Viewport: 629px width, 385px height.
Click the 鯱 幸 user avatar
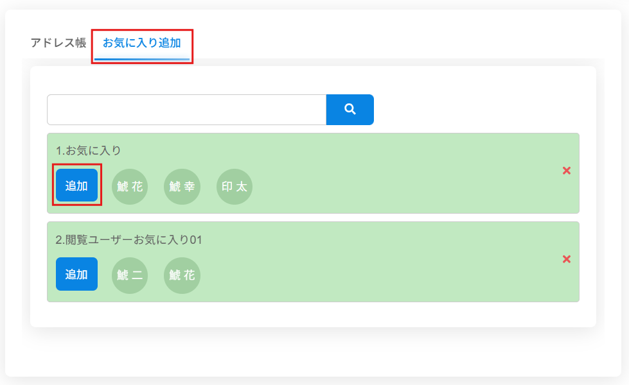[x=182, y=187]
